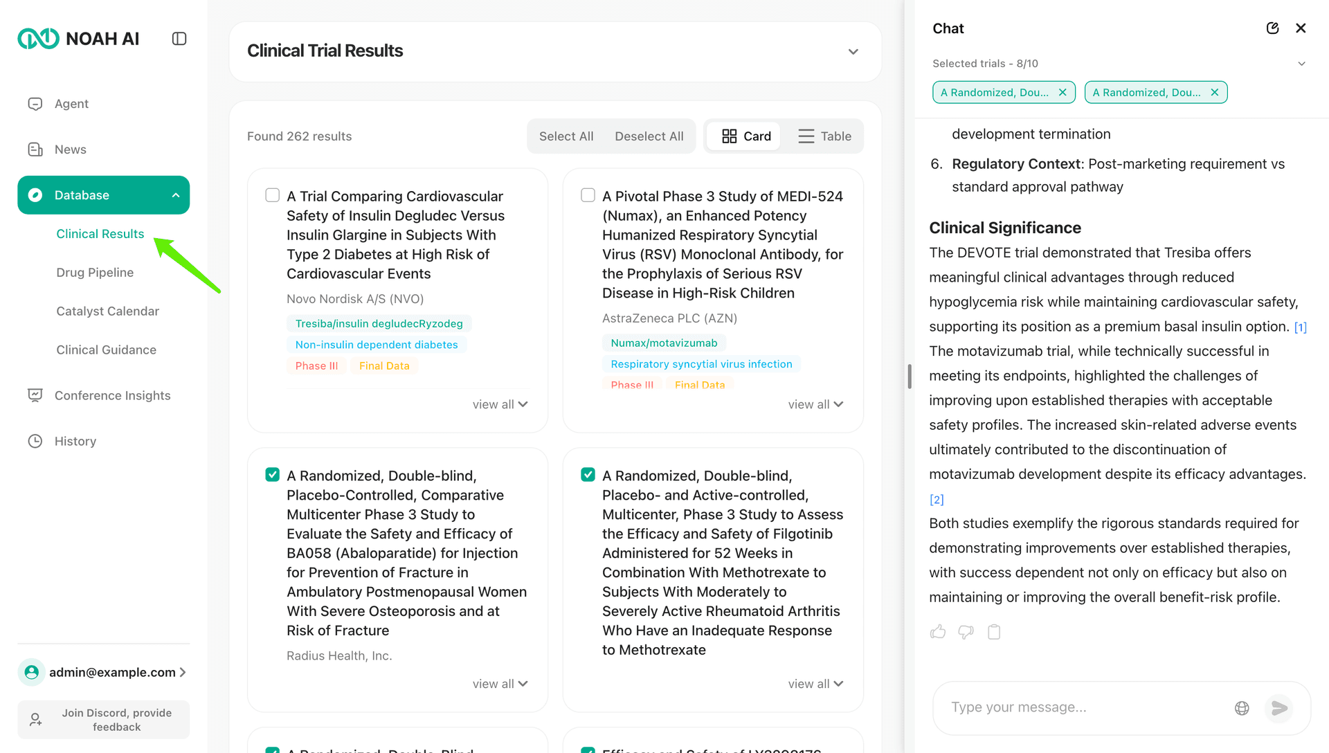
Task: Collapse the Clinical Trial Results header chevron
Action: click(853, 51)
